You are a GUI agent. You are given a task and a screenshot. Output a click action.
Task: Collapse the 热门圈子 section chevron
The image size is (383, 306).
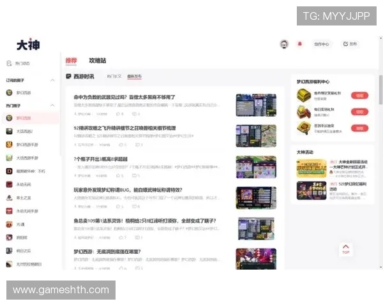[x=52, y=105]
